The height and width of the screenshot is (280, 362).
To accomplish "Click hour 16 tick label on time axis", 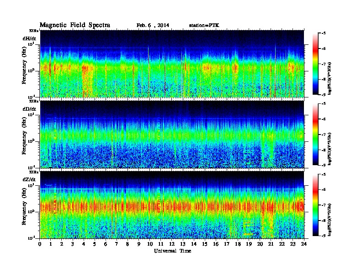I will [216, 244].
